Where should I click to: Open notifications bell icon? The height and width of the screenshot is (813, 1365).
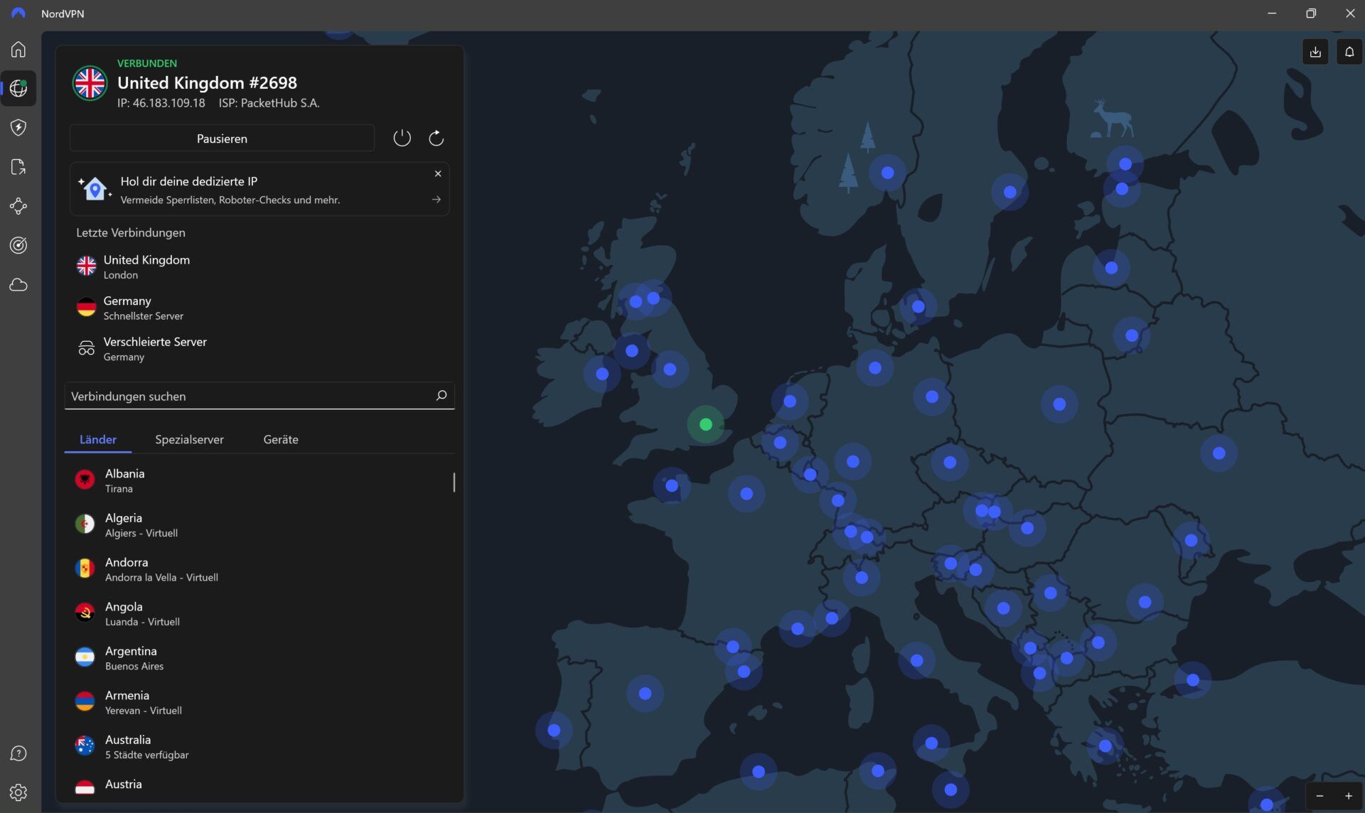pos(1349,51)
